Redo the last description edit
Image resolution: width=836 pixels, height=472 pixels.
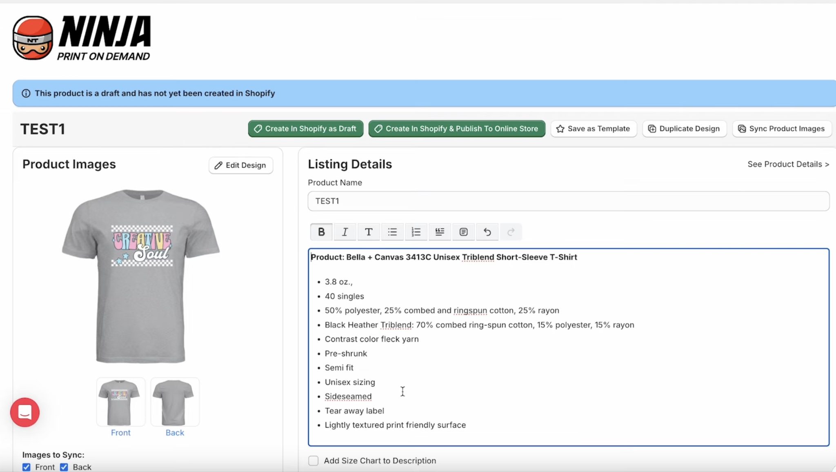[x=511, y=232]
